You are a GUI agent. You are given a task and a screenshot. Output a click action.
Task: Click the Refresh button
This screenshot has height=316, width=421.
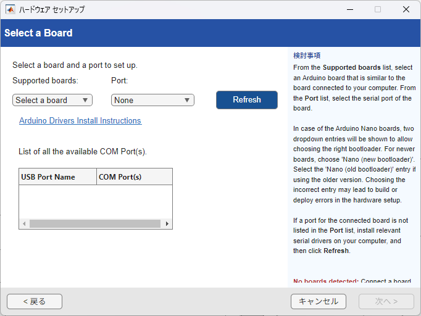tap(247, 100)
